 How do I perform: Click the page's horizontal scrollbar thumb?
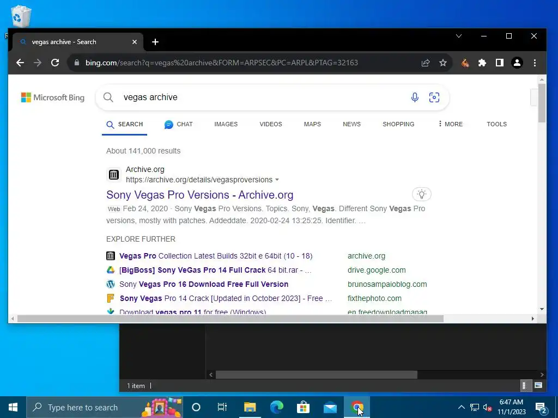pos(231,318)
